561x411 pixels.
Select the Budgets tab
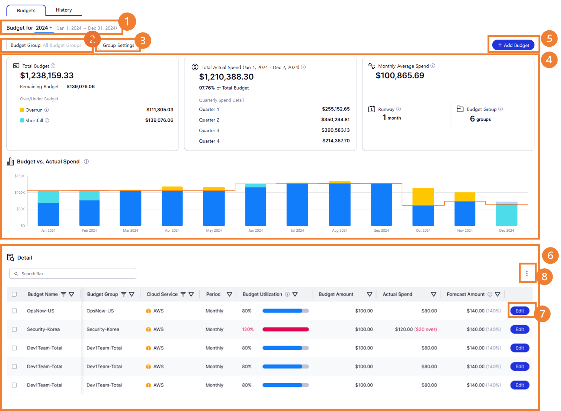pyautogui.click(x=26, y=11)
